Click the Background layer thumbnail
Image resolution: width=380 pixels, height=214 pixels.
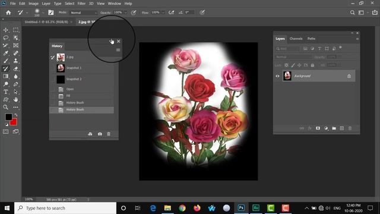coord(287,76)
